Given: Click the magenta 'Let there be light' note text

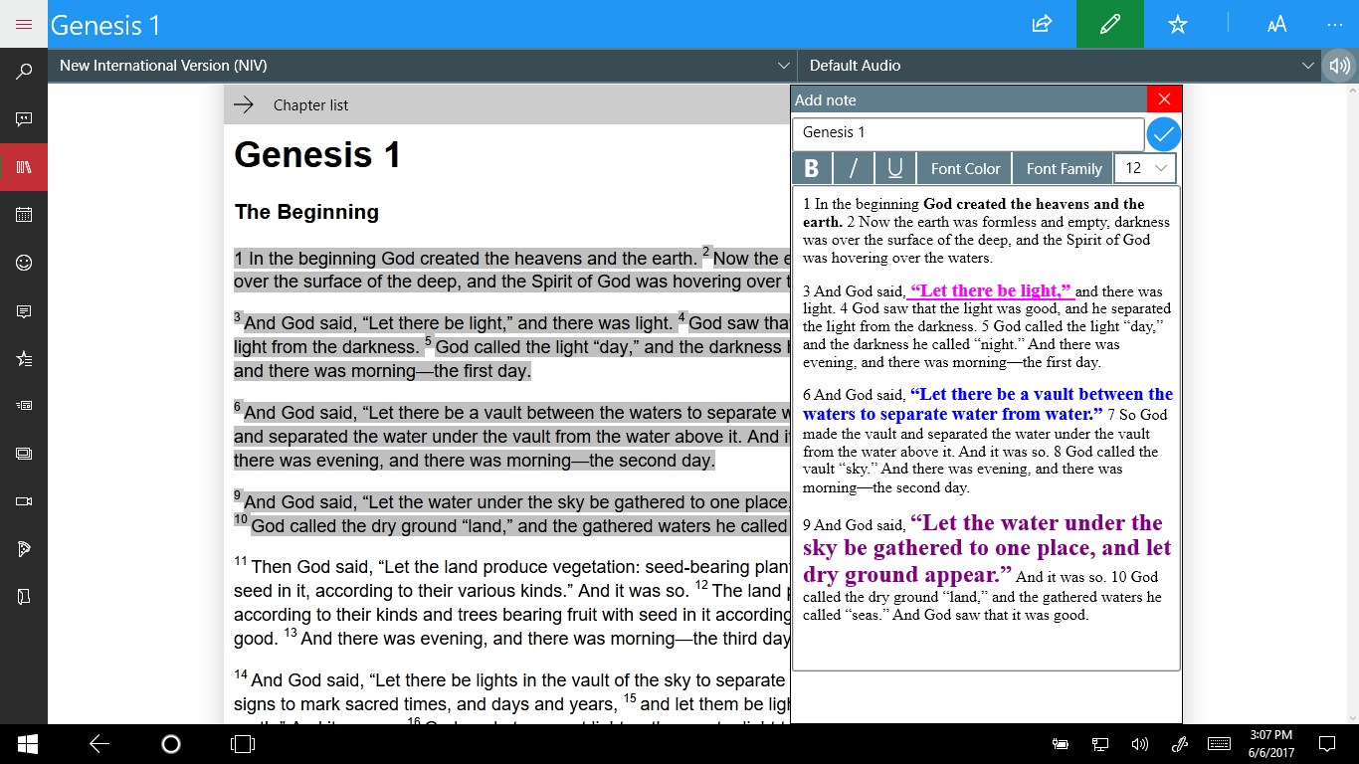Looking at the screenshot, I should click(991, 290).
